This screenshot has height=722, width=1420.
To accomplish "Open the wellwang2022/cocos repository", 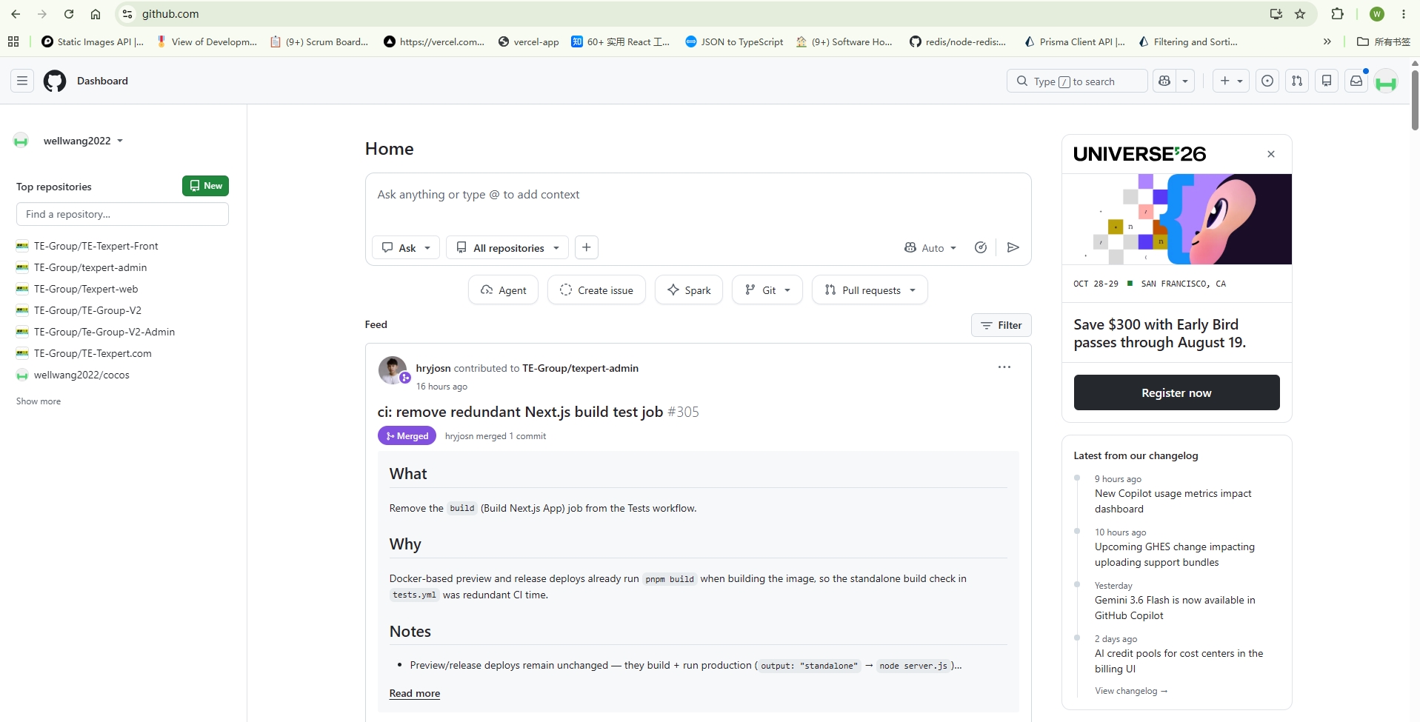I will click(81, 375).
